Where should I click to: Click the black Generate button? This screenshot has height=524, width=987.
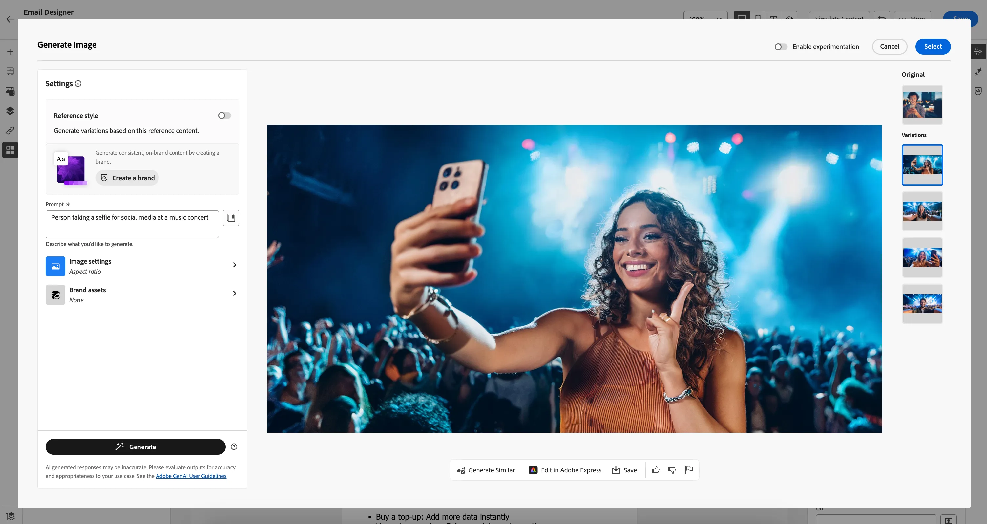[x=136, y=447]
